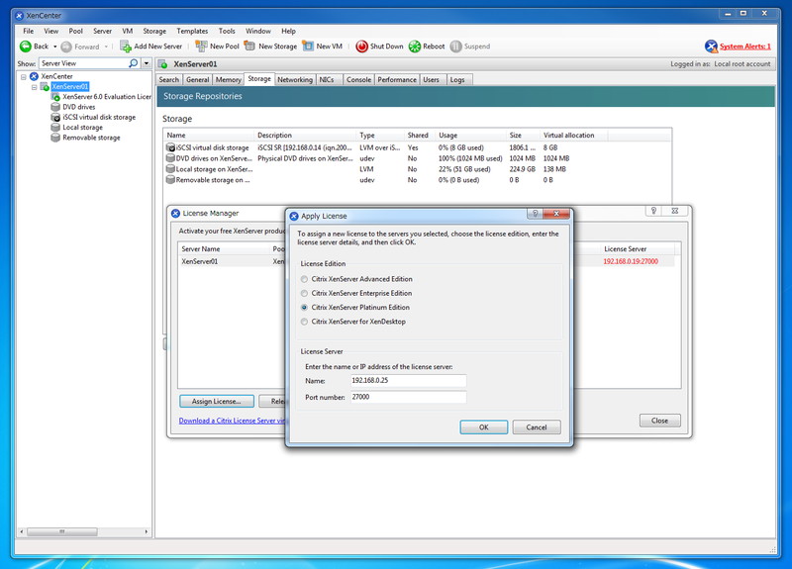This screenshot has height=569, width=792.
Task: Click the green Reboot icon
Action: (x=415, y=47)
